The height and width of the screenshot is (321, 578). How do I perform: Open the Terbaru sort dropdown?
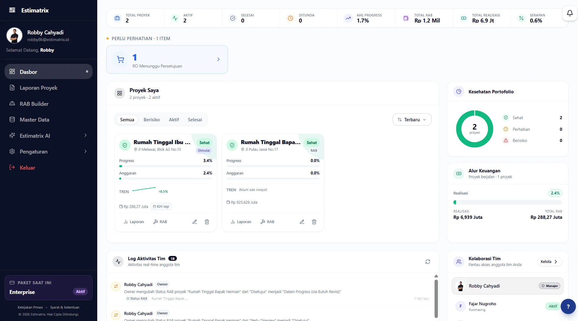click(x=412, y=119)
